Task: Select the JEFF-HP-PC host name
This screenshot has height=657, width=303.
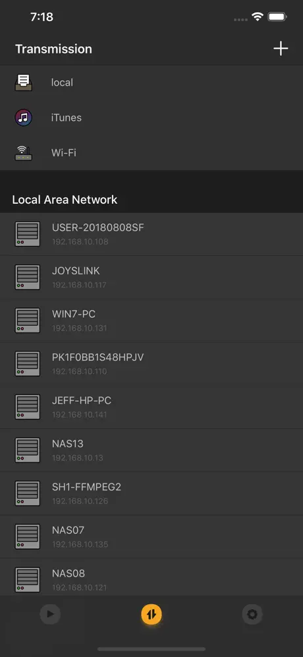Action: 82,400
